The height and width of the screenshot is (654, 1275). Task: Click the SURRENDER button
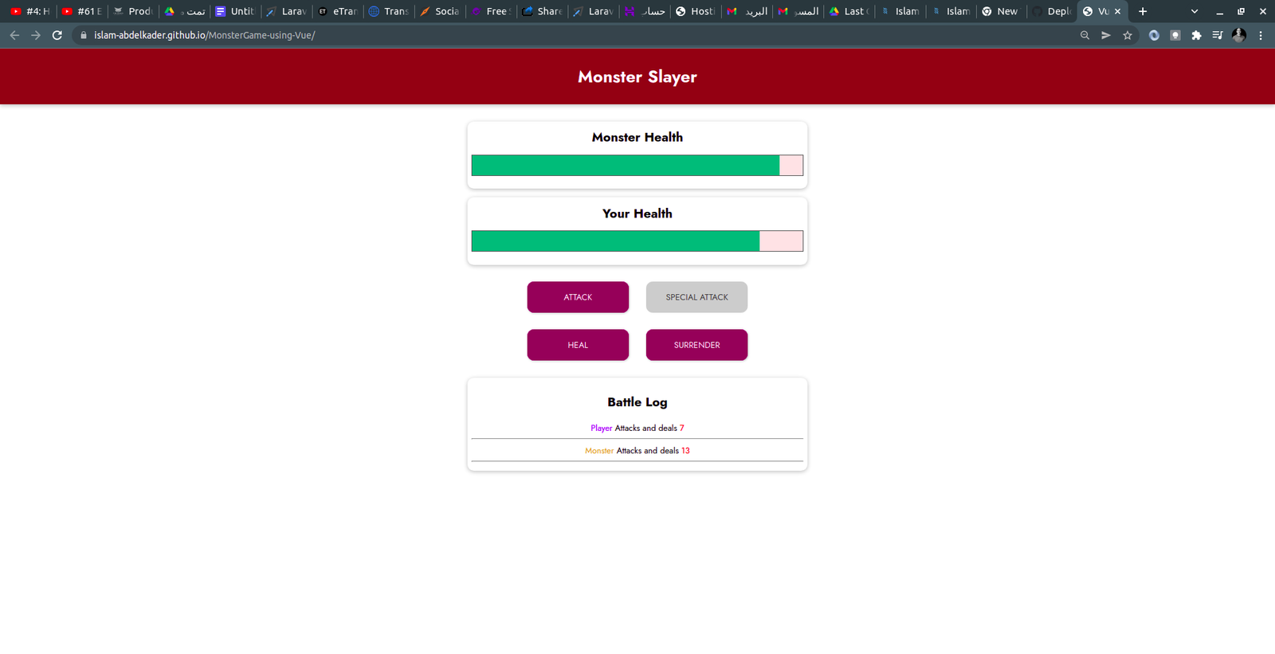696,345
